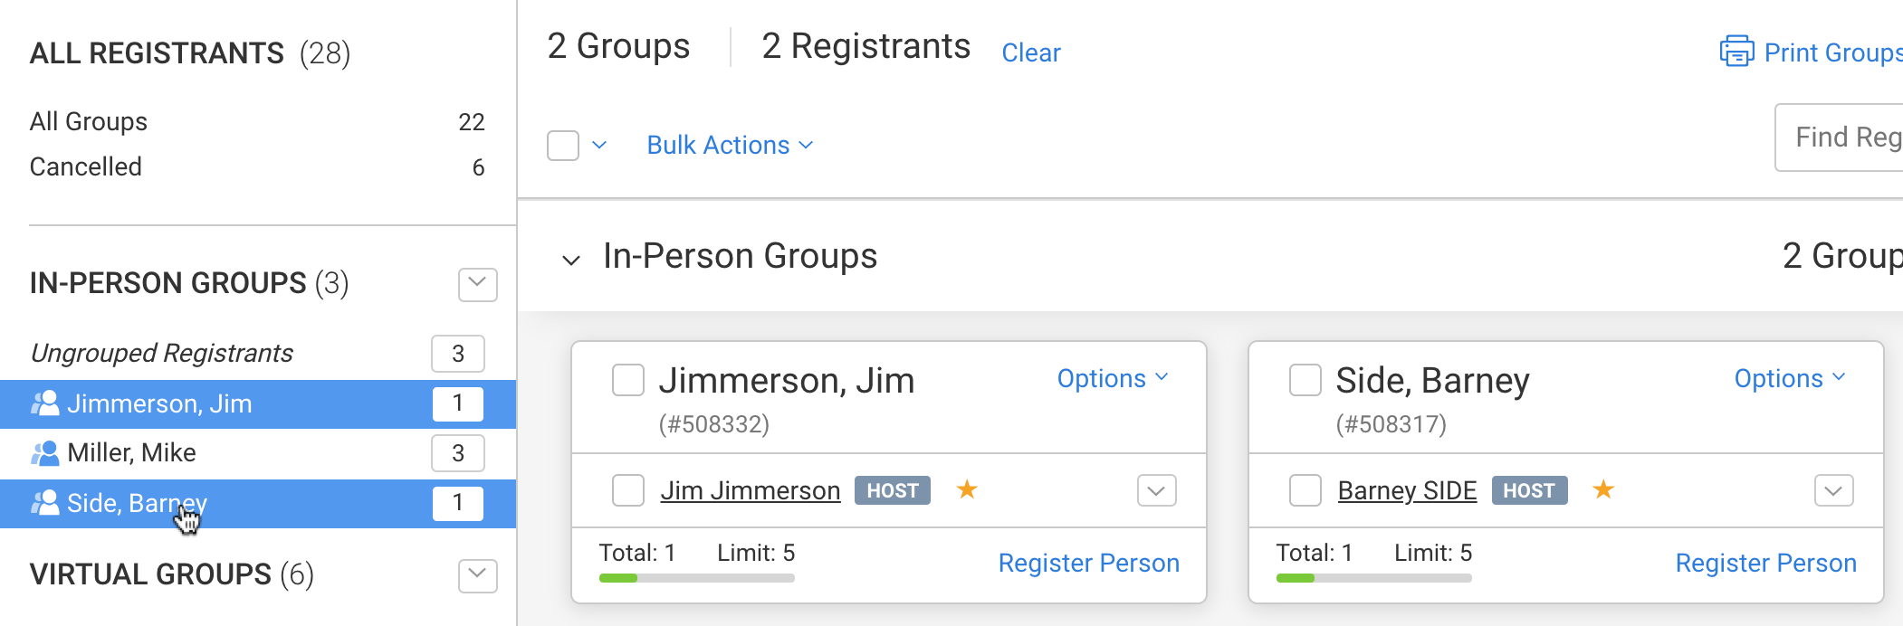Collapse the In-Person Groups section chevron
Viewport: 1903px width, 626px height.
coord(570,260)
